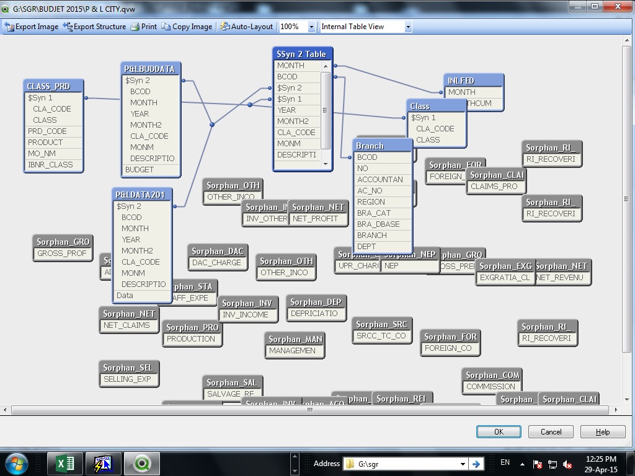Click the Help button
635x476 pixels.
(602, 432)
